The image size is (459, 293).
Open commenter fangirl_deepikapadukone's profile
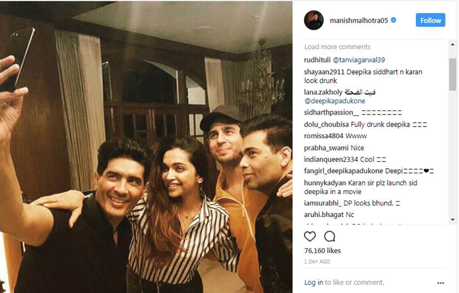(x=343, y=171)
